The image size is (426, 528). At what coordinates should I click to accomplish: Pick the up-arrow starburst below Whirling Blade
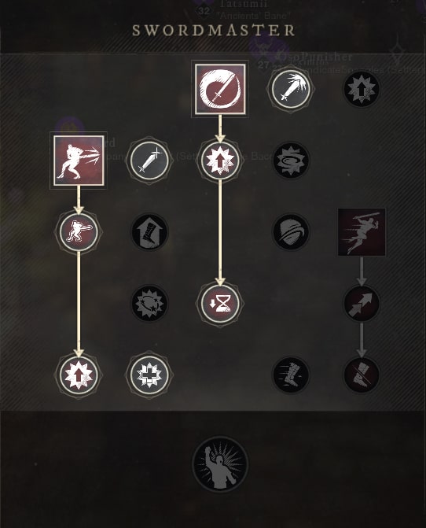coord(220,161)
